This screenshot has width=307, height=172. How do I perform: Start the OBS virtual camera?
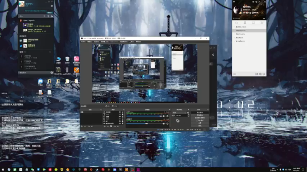tap(200, 118)
